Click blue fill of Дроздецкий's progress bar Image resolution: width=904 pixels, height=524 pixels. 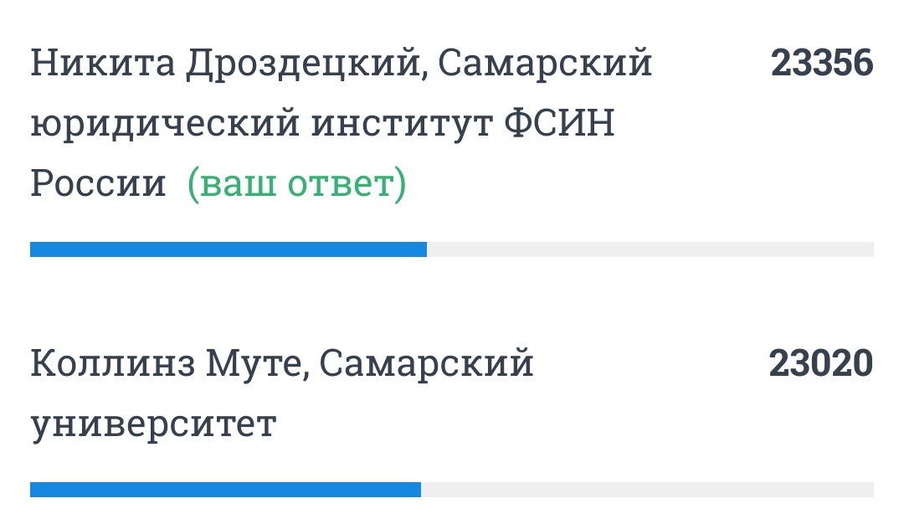pos(228,249)
